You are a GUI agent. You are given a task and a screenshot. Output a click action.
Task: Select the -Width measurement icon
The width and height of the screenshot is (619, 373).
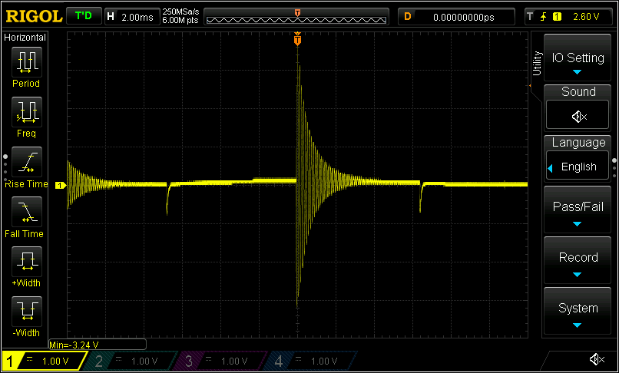tap(26, 311)
